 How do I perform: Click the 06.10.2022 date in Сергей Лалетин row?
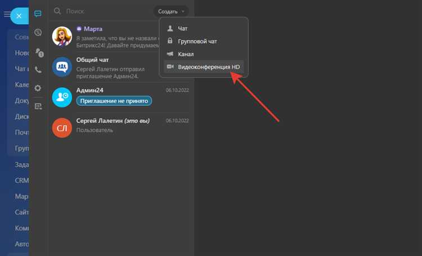[177, 120]
